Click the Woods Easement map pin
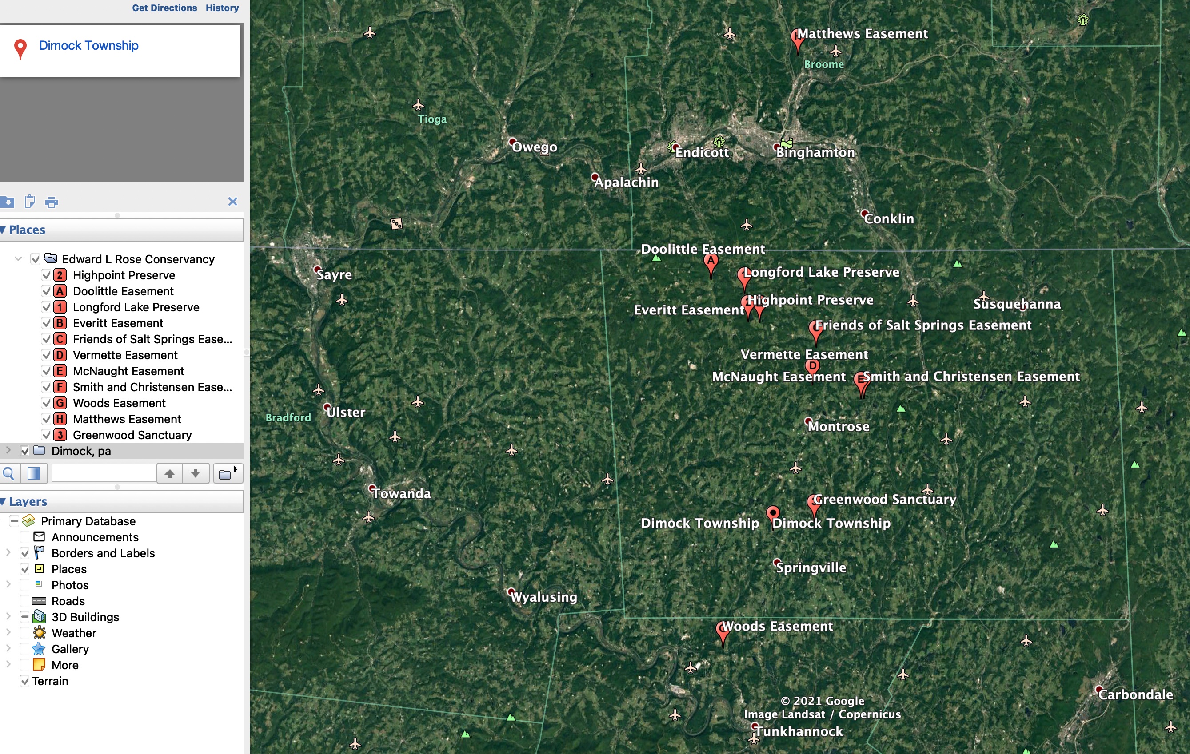 [x=723, y=634]
